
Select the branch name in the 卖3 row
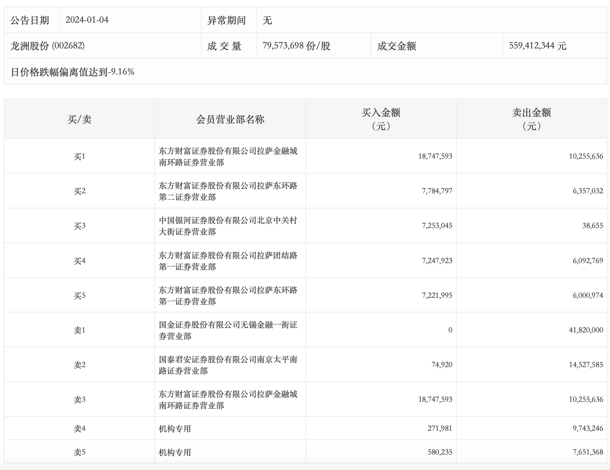(228, 400)
